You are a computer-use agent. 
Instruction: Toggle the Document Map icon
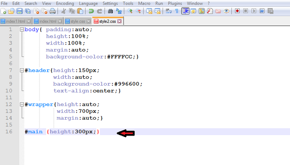[202, 11]
